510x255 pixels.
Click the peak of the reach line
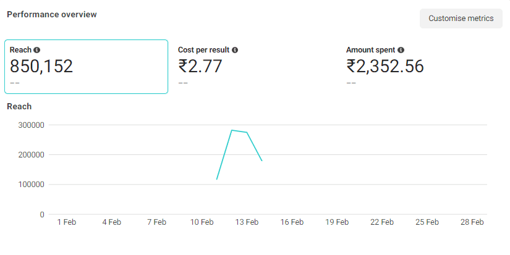click(x=232, y=130)
